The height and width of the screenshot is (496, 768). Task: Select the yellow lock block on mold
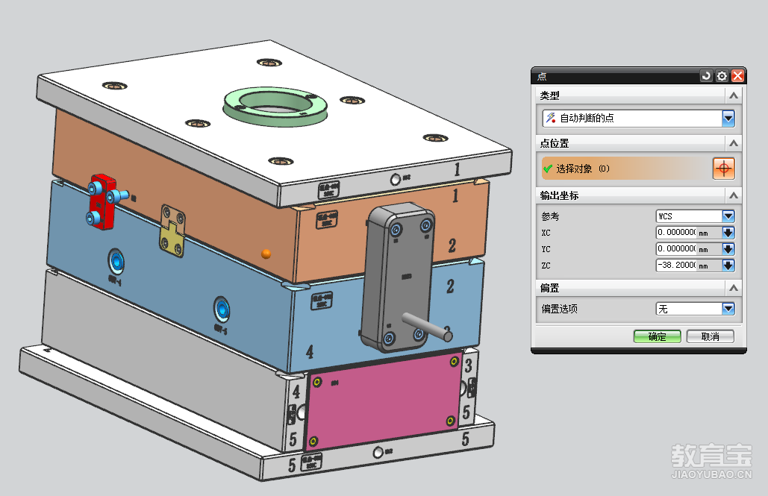click(172, 230)
